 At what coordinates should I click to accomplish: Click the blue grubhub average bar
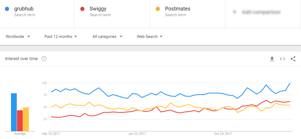(14, 112)
